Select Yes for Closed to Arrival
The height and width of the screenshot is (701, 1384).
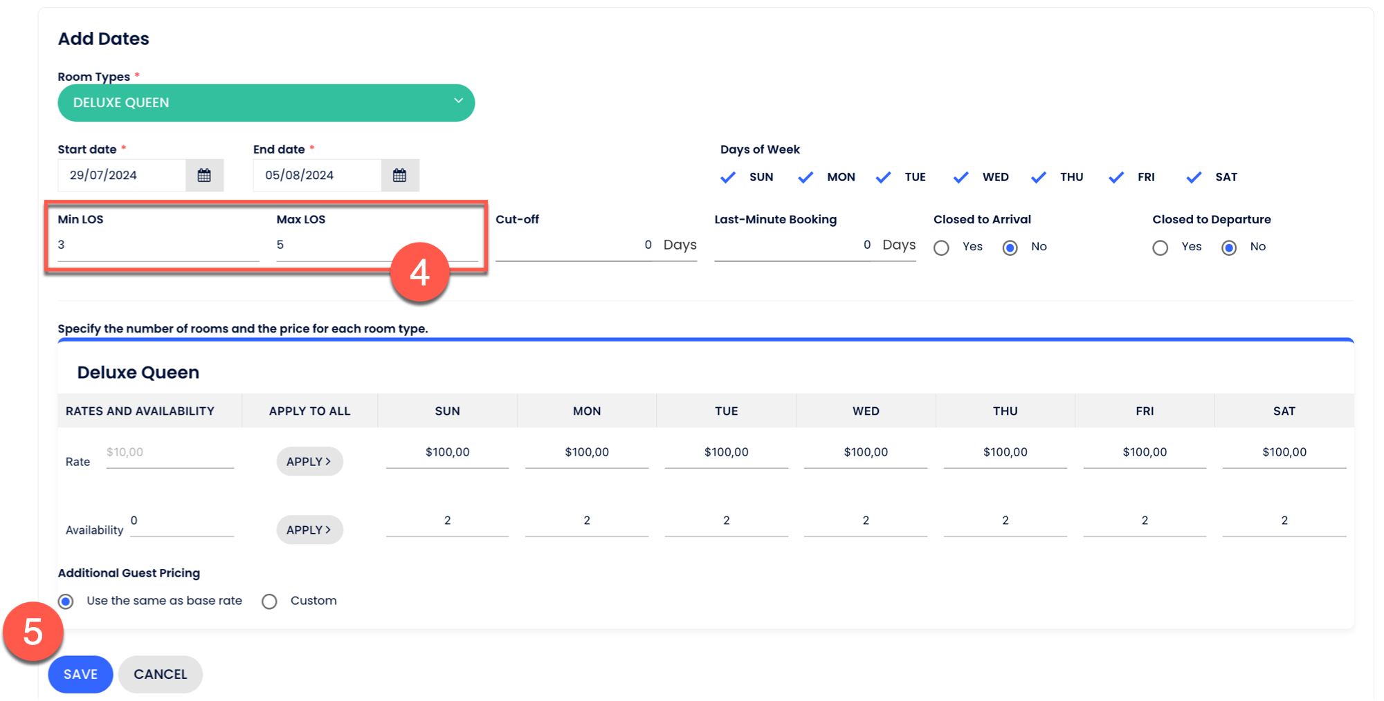click(941, 247)
